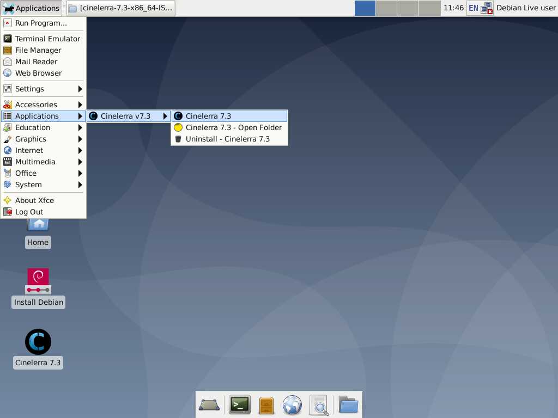
Task: Select the Install Debian desktop icon
Action: pyautogui.click(x=38, y=288)
